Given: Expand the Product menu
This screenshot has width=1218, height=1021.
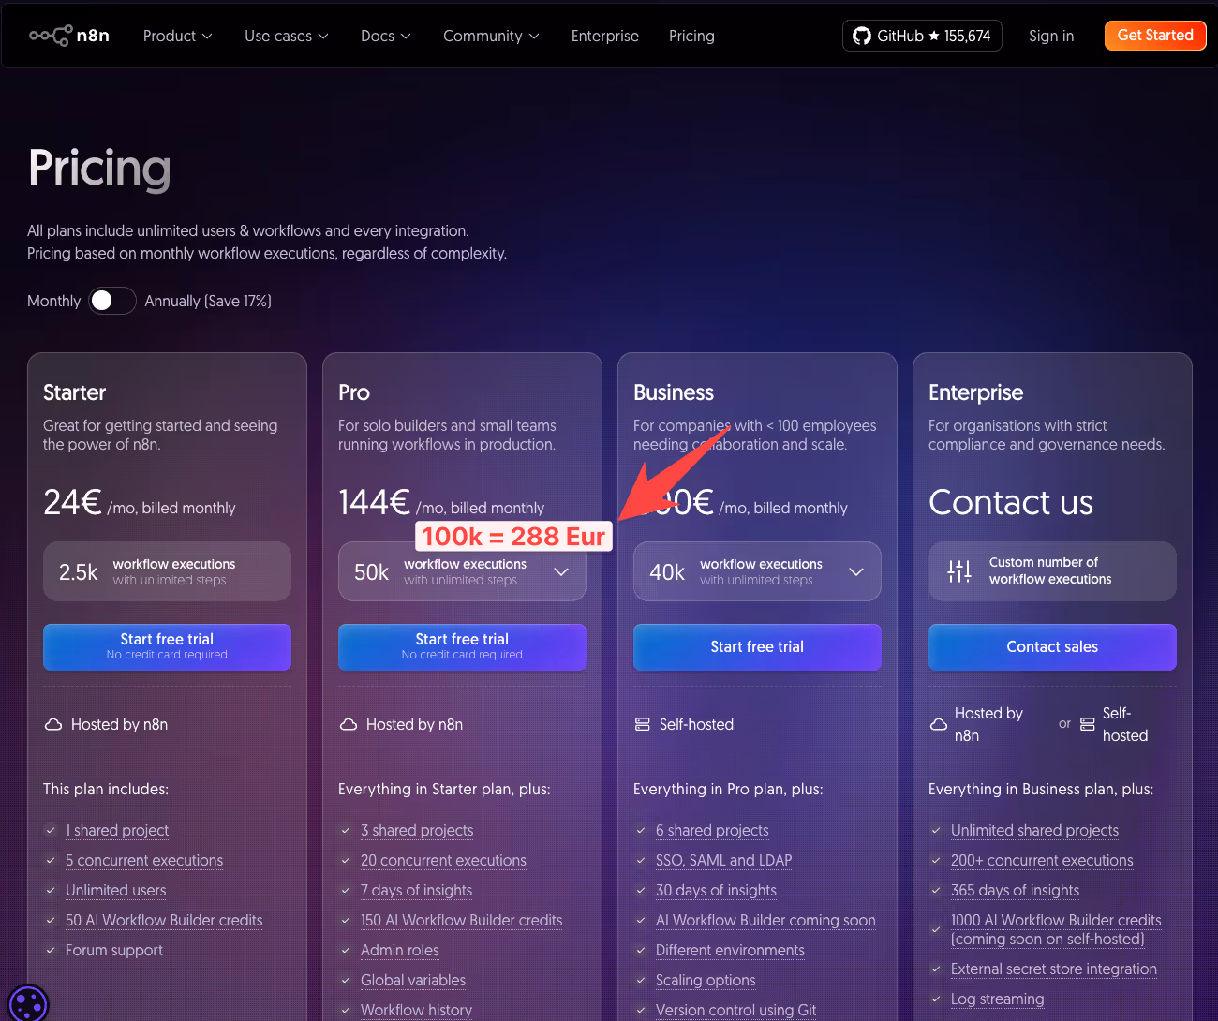Looking at the screenshot, I should (178, 36).
